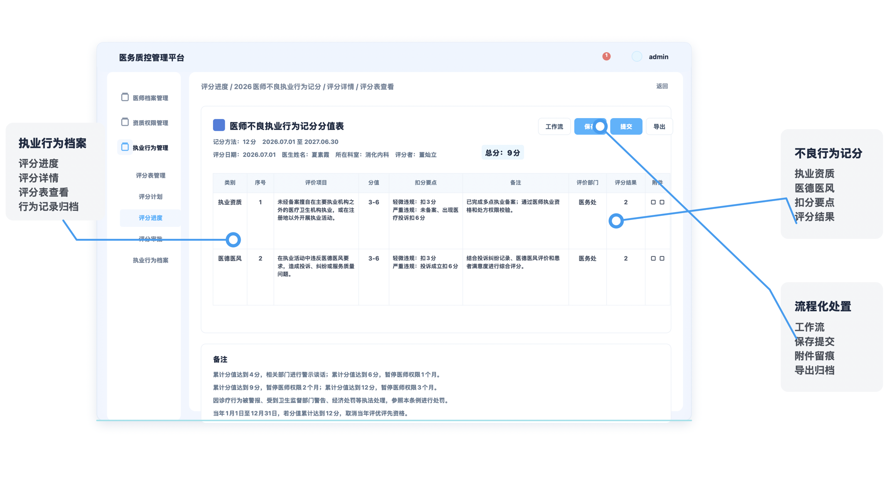Click the callout circle near 评分结果 column
This screenshot has height=498, width=885.
pyautogui.click(x=616, y=221)
